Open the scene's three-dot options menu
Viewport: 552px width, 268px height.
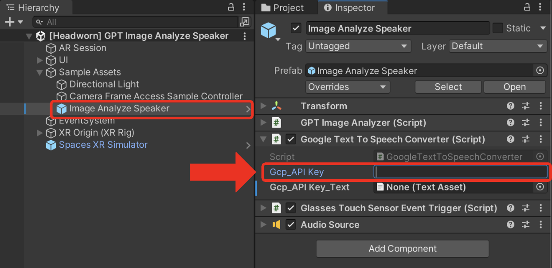pyautogui.click(x=245, y=36)
